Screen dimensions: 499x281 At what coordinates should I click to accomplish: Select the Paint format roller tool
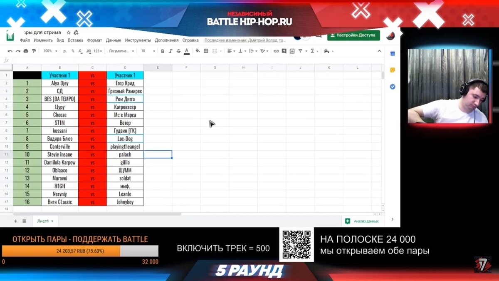coord(34,51)
